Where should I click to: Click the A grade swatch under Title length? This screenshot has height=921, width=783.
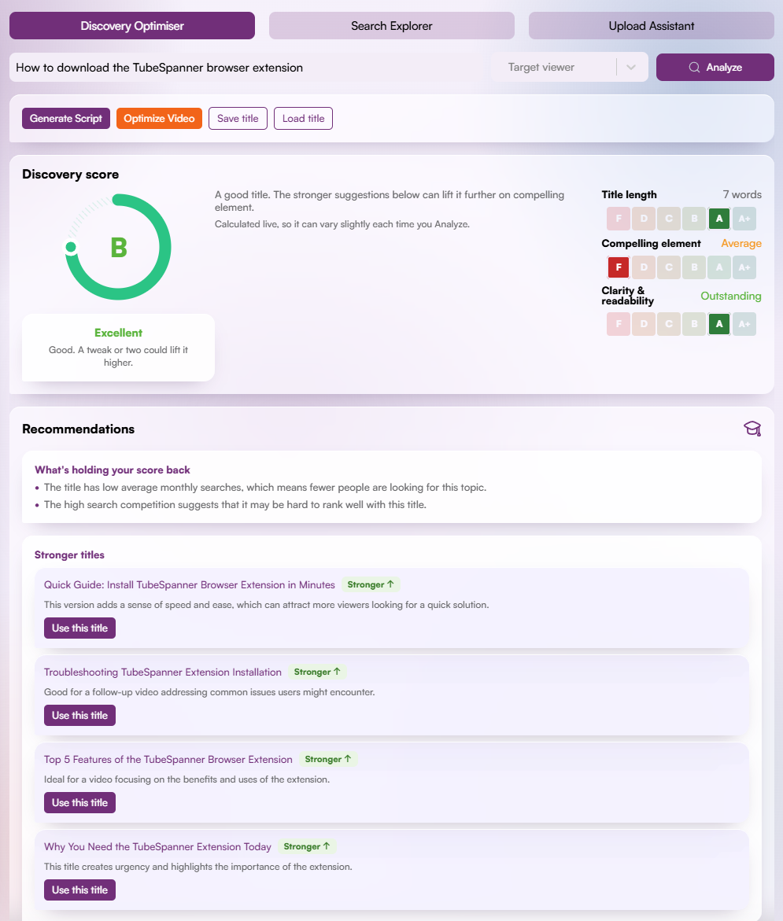click(x=719, y=219)
